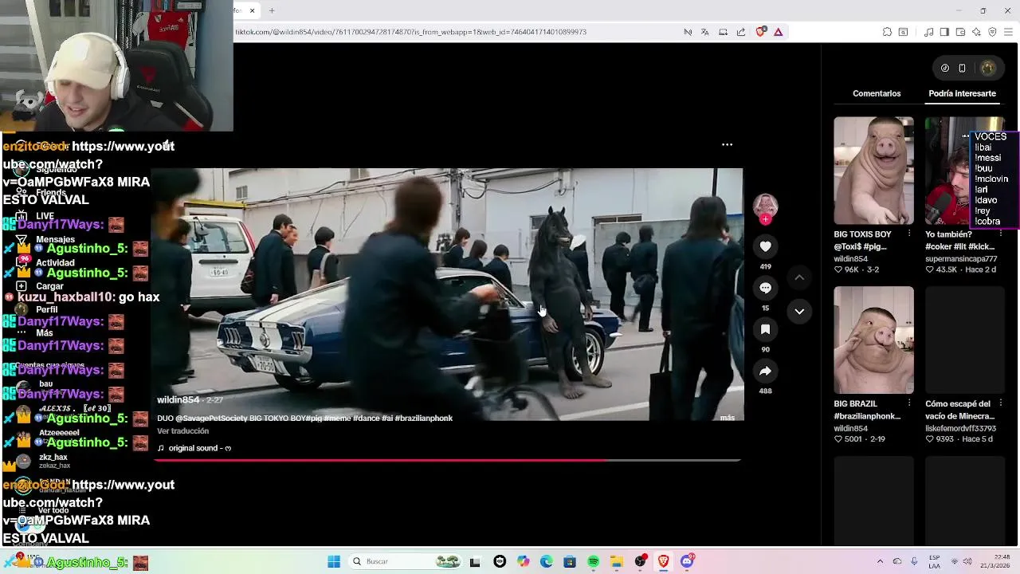Open the Discord taskbar icon with badge
Viewport: 1020px width, 574px height.
(687, 561)
